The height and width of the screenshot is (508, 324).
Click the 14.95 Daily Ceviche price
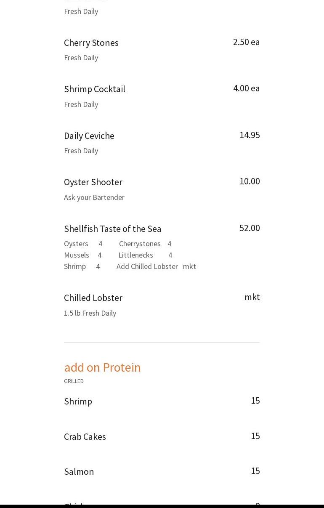coord(250,135)
